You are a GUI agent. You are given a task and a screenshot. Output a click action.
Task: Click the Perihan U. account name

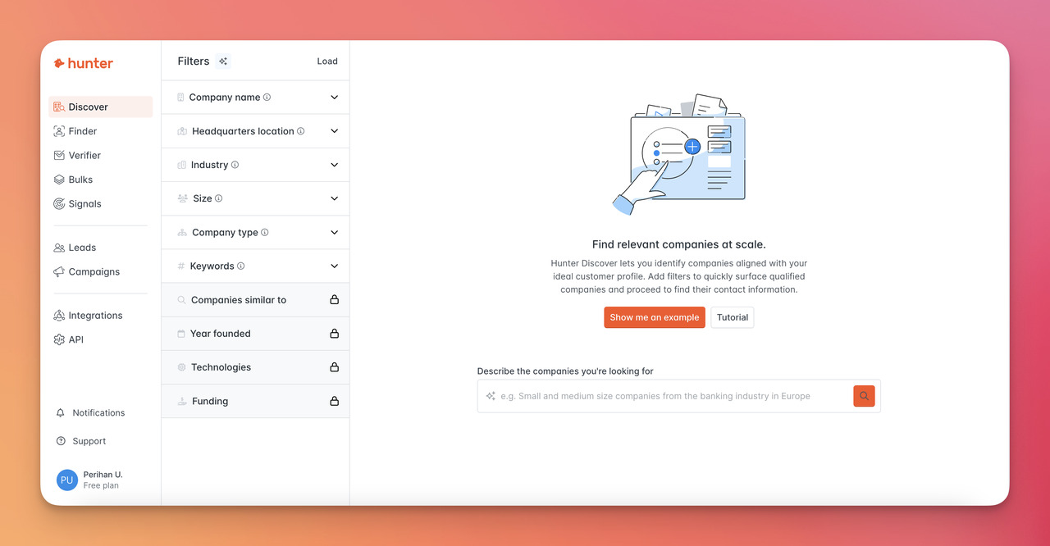click(103, 475)
